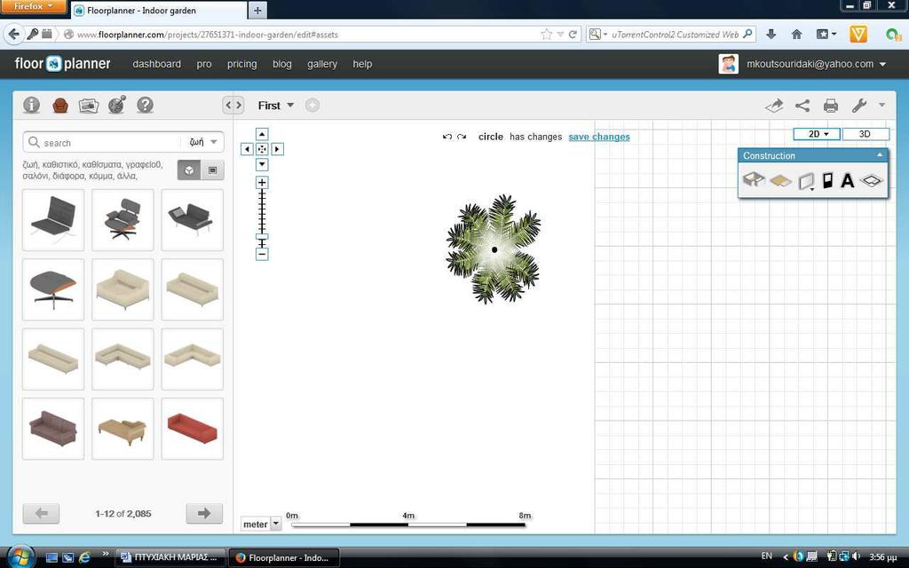Print the floor plan

click(x=831, y=106)
